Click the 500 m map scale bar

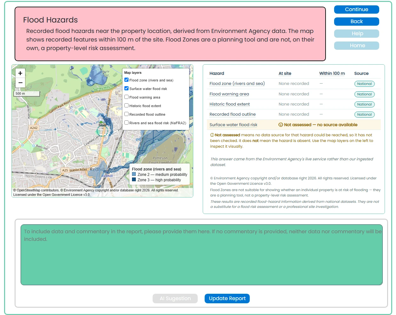click(27, 94)
